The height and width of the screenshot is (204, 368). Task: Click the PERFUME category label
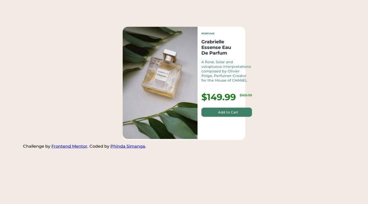(208, 33)
